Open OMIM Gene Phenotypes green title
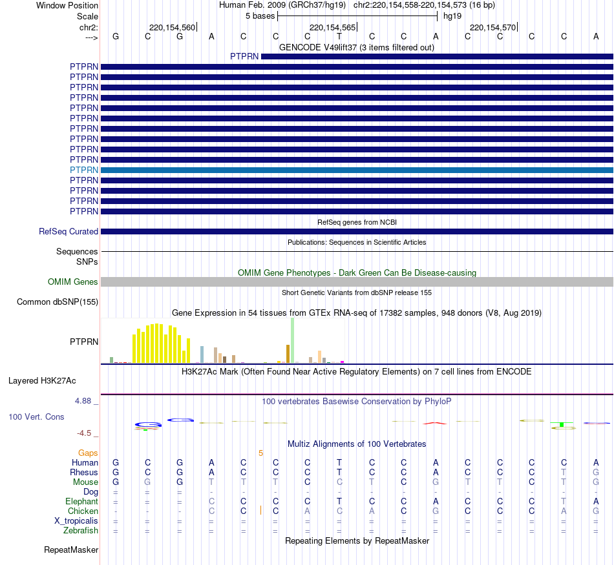614x565 pixels. point(357,272)
